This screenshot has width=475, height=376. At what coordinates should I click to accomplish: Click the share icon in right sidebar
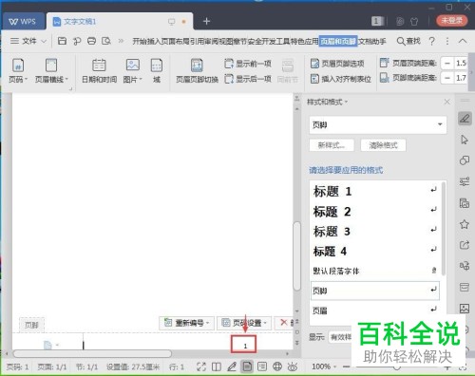(x=465, y=245)
